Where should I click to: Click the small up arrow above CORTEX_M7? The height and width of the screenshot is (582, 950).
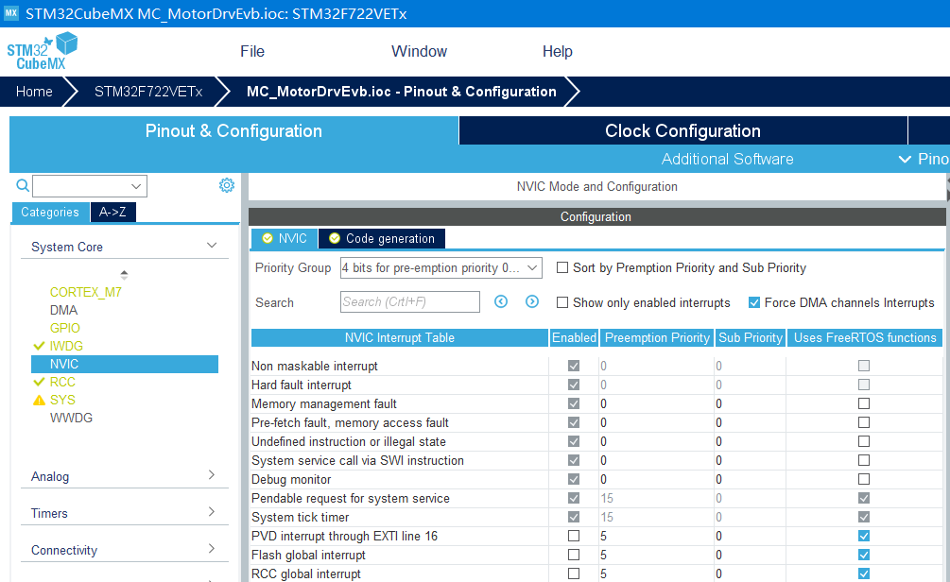click(124, 274)
